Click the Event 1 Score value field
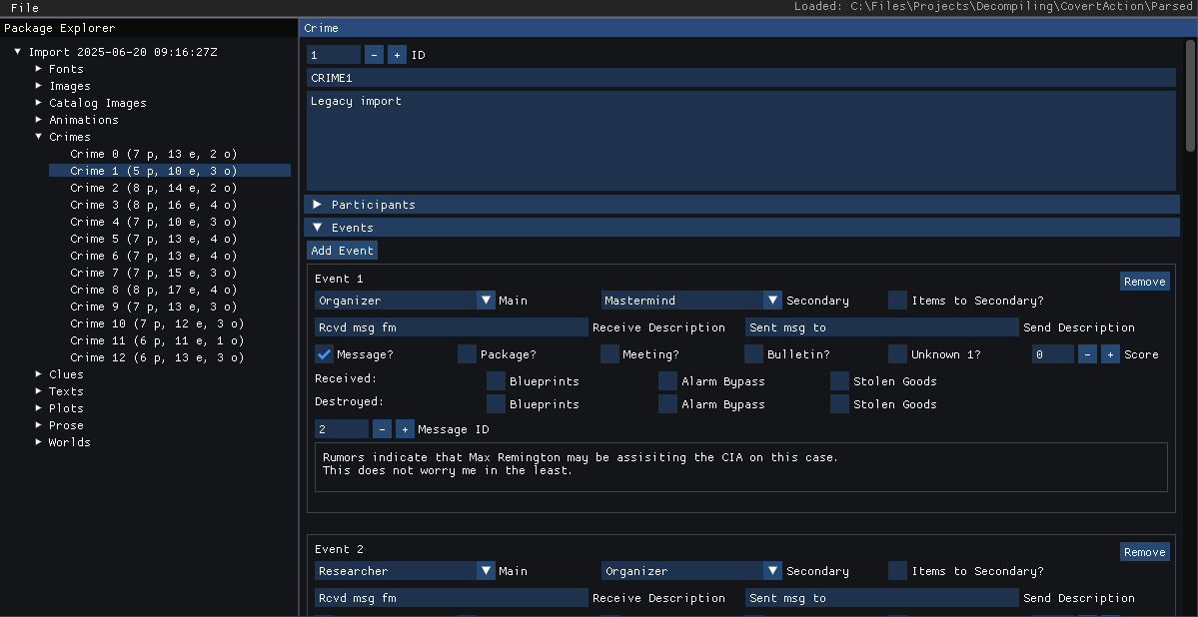The image size is (1198, 617). 1053,354
